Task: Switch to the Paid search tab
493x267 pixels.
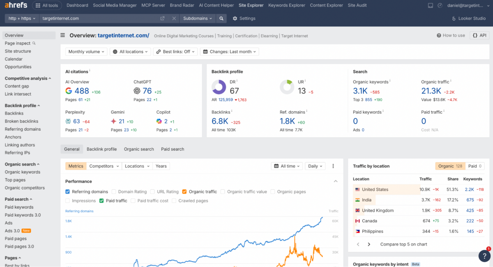Action: point(173,149)
